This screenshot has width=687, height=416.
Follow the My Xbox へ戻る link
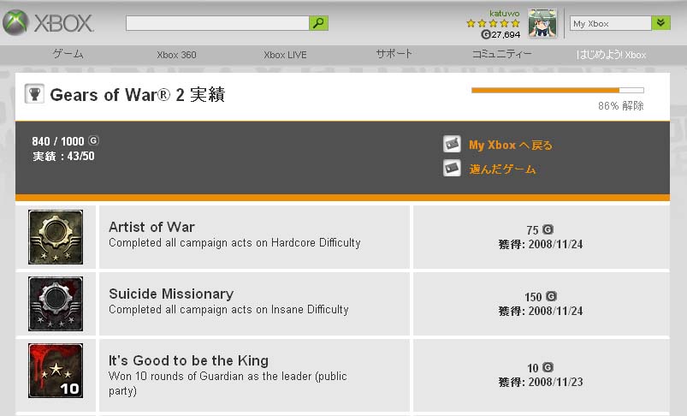(511, 146)
